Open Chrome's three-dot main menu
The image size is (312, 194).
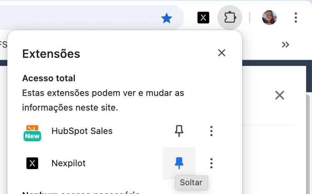click(296, 18)
